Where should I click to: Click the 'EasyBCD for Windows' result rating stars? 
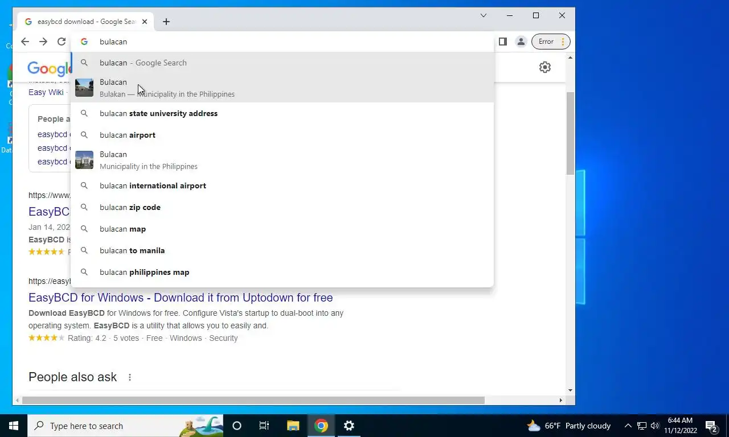(x=47, y=338)
